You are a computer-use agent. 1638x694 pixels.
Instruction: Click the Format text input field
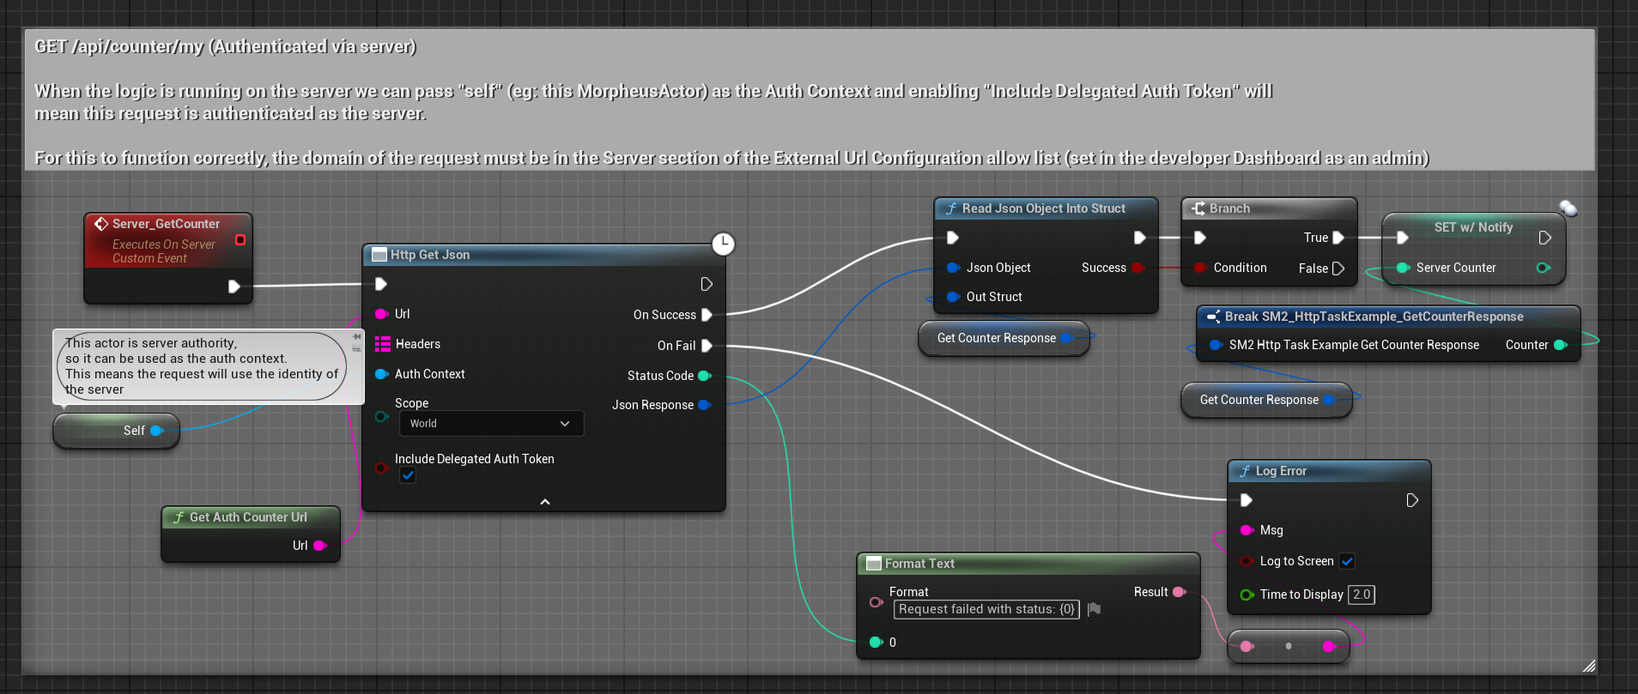986,609
